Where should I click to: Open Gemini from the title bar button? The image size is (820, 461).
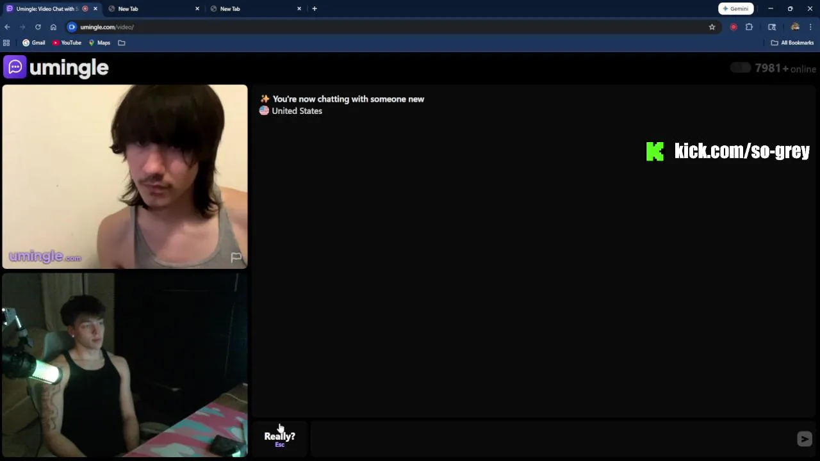click(735, 9)
